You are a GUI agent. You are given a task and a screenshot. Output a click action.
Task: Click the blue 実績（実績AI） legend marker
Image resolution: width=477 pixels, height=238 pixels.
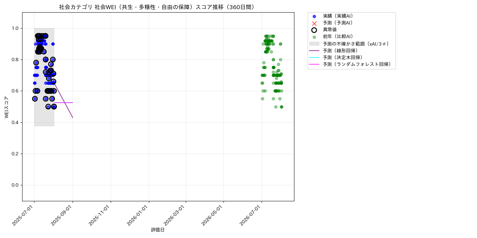pos(314,16)
